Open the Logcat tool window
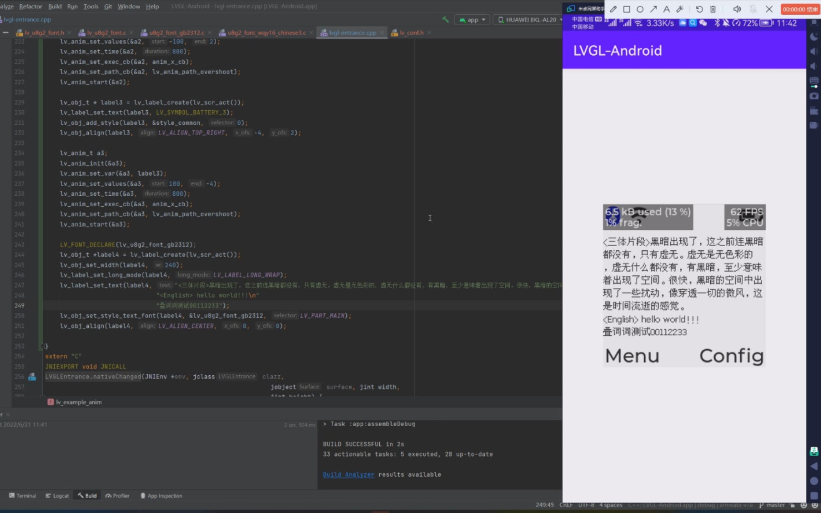 (57, 495)
